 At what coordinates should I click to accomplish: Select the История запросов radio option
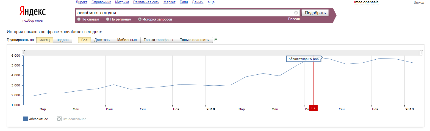(140, 19)
